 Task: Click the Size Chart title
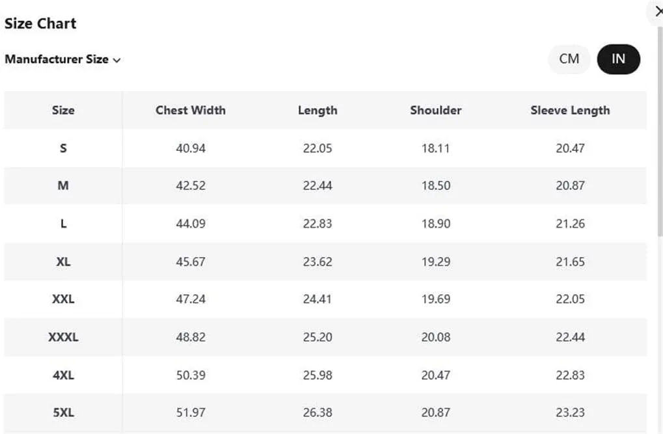[x=40, y=23]
